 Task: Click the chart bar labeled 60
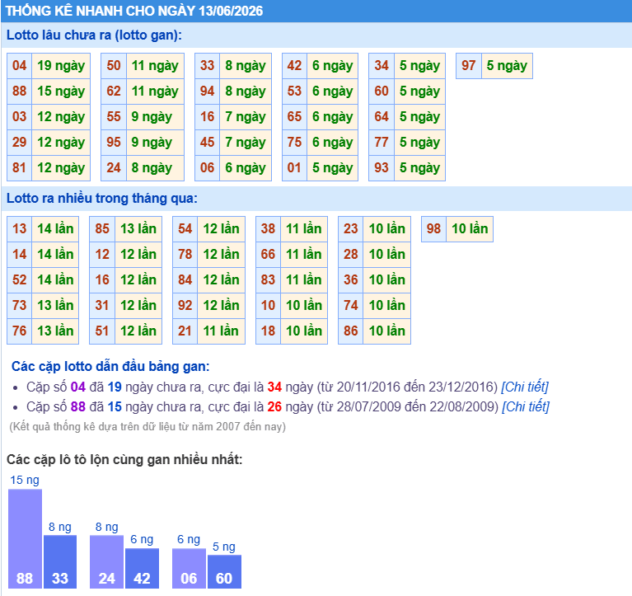[x=224, y=572]
